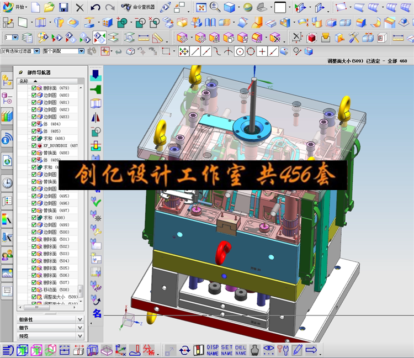Click the DEL NAME toolbar button
Image resolution: width=414 pixels, height=358 pixels.
(x=241, y=350)
